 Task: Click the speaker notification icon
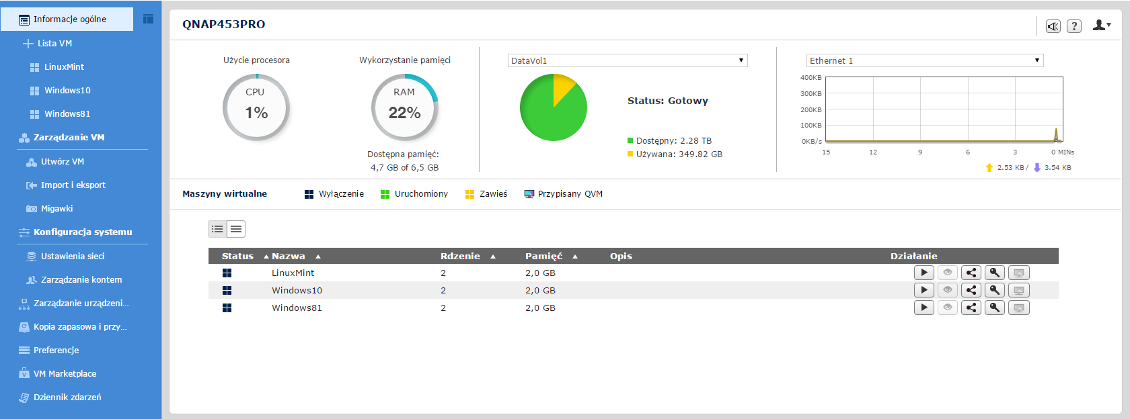pos(1053,26)
